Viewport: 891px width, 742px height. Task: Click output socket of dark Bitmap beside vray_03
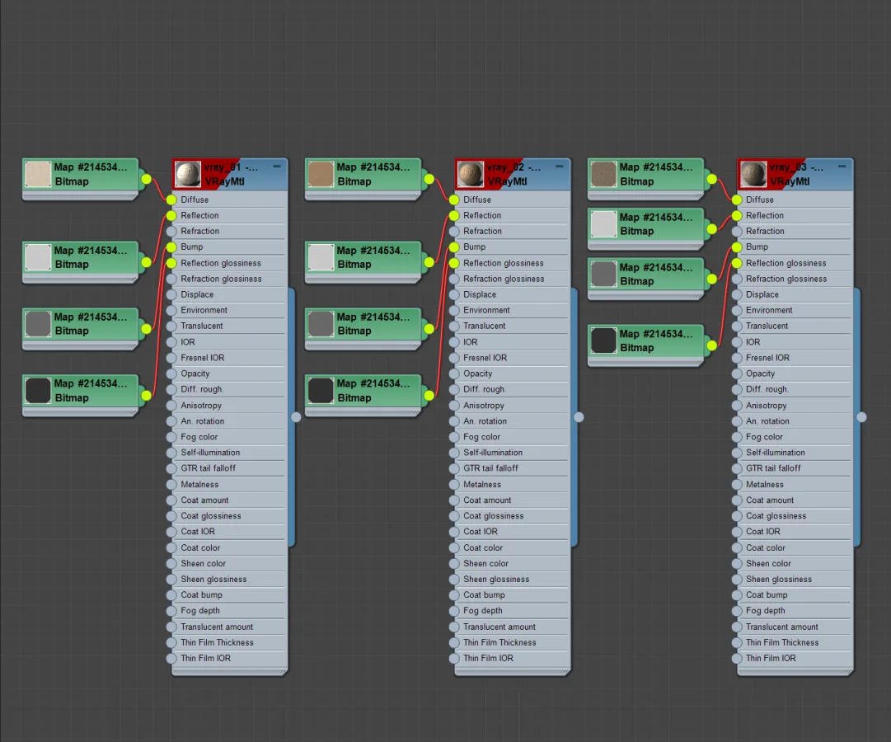click(711, 345)
